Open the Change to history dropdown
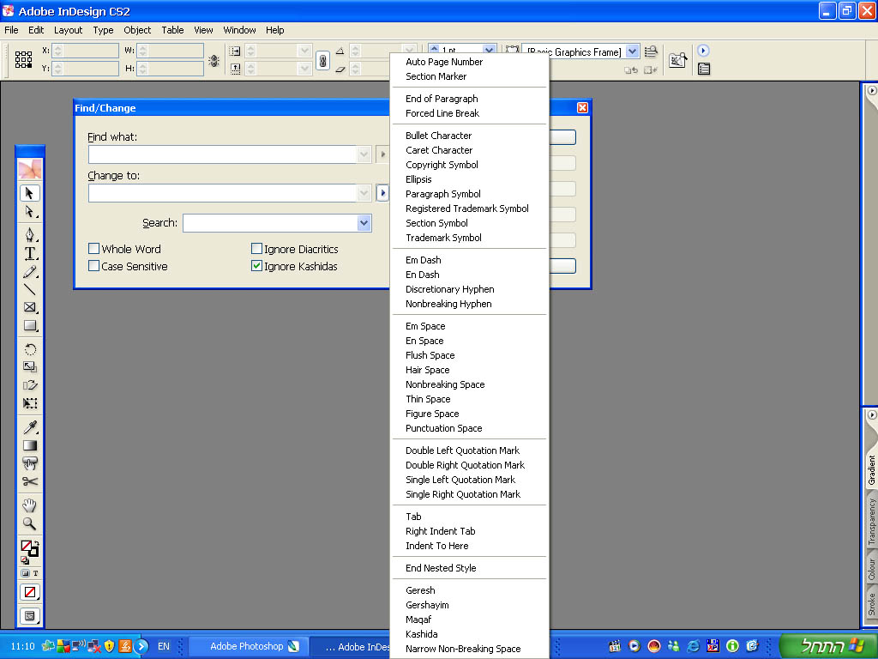Viewport: 878px width, 659px height. 364,193
